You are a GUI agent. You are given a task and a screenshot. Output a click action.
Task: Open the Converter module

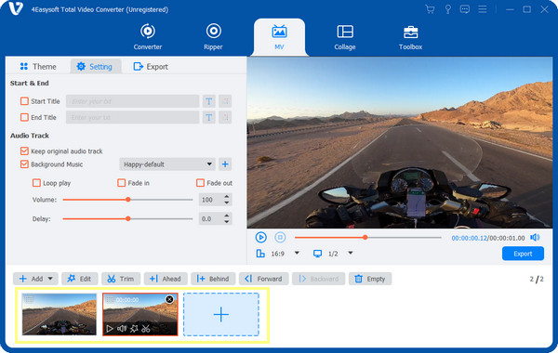[x=147, y=37]
